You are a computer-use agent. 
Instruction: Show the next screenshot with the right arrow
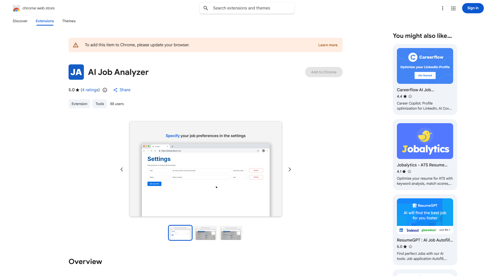(x=289, y=169)
